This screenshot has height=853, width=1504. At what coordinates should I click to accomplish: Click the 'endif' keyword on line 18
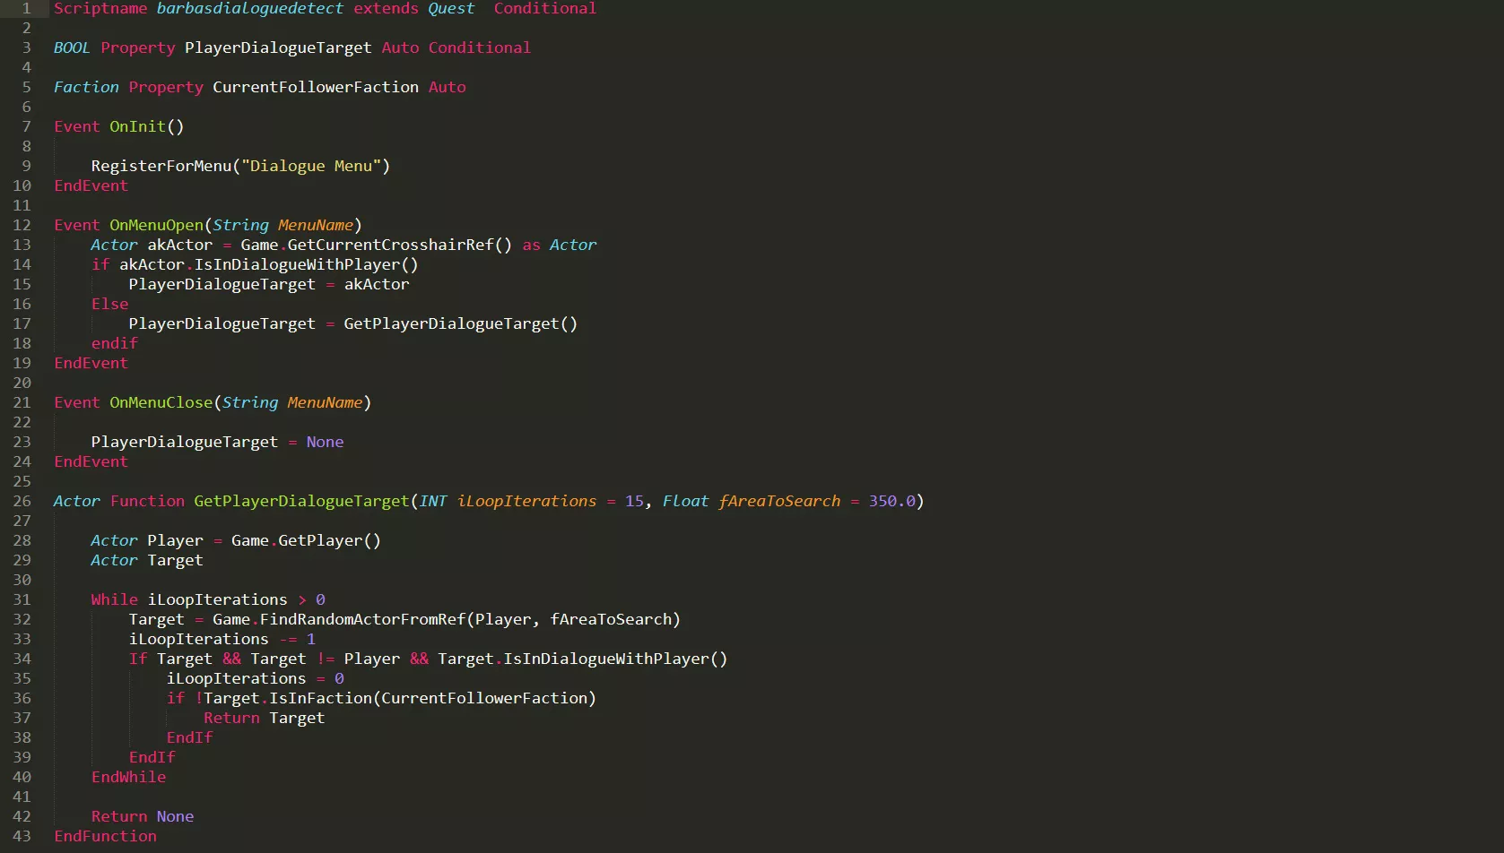coord(114,343)
